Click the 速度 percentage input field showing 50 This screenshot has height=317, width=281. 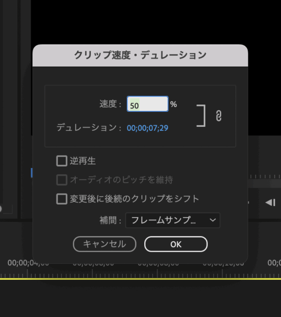[148, 104]
